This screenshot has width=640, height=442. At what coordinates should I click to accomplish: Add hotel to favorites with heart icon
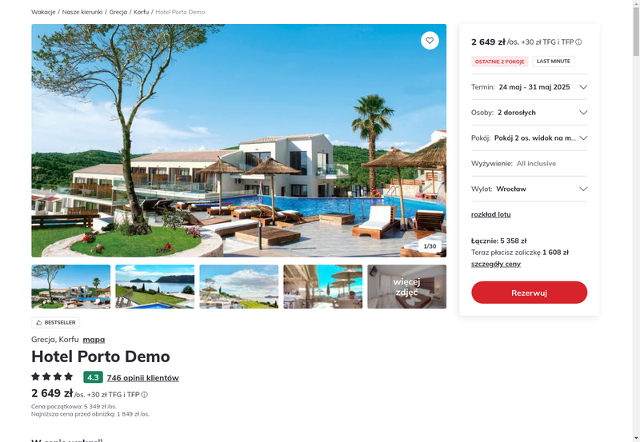pyautogui.click(x=430, y=41)
